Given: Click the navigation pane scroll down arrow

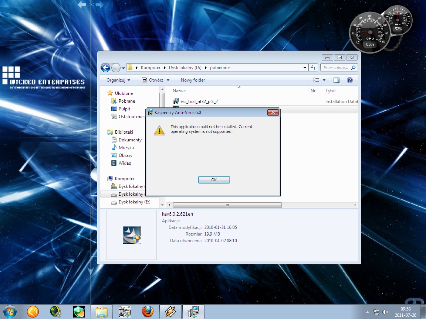Looking at the screenshot, I should coord(162,205).
